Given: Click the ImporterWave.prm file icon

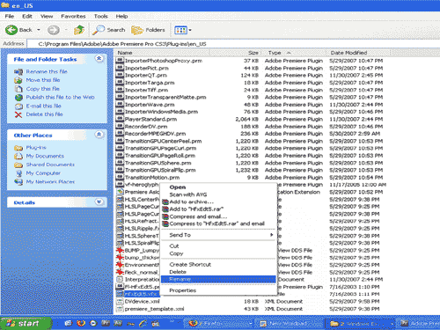Looking at the screenshot, I should coord(120,105).
